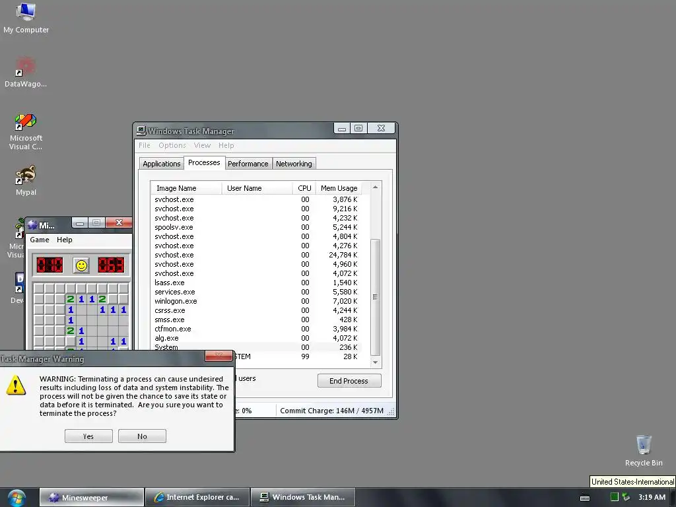This screenshot has width=676, height=507.
Task: Select the lsass.exe process row
Action: pyautogui.click(x=256, y=283)
